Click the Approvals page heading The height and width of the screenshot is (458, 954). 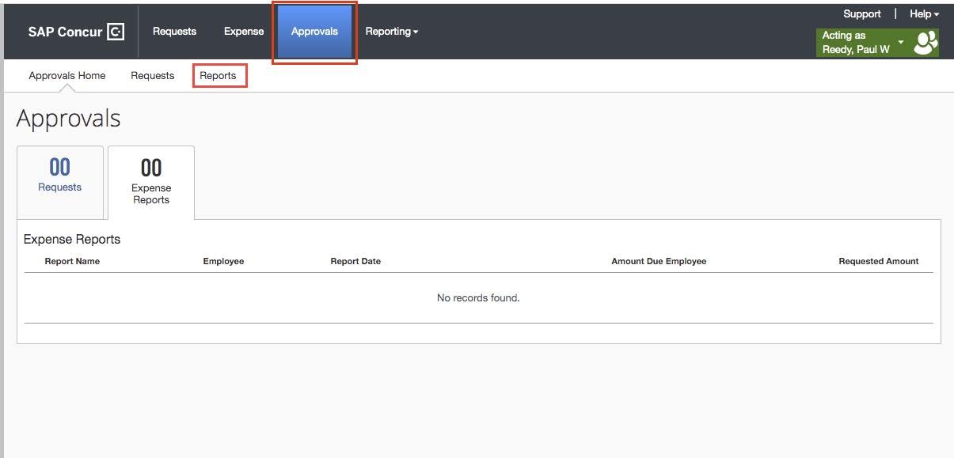[69, 119]
